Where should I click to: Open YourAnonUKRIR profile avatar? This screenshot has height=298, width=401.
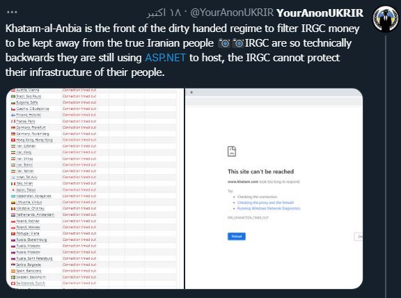pyautogui.click(x=386, y=19)
